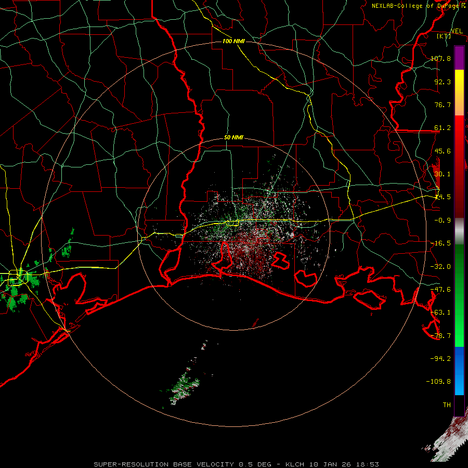This screenshot has width=468, height=468.
Task: Click the VEL legend title
Action: click(x=457, y=31)
